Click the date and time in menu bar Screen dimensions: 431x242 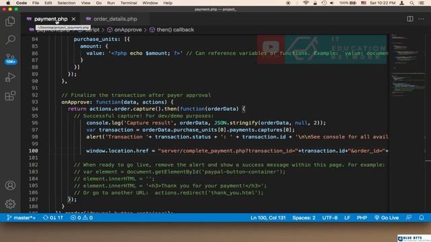coord(383,3)
